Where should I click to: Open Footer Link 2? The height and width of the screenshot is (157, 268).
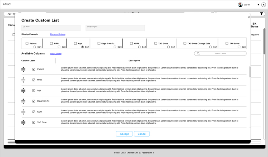coord(134,153)
